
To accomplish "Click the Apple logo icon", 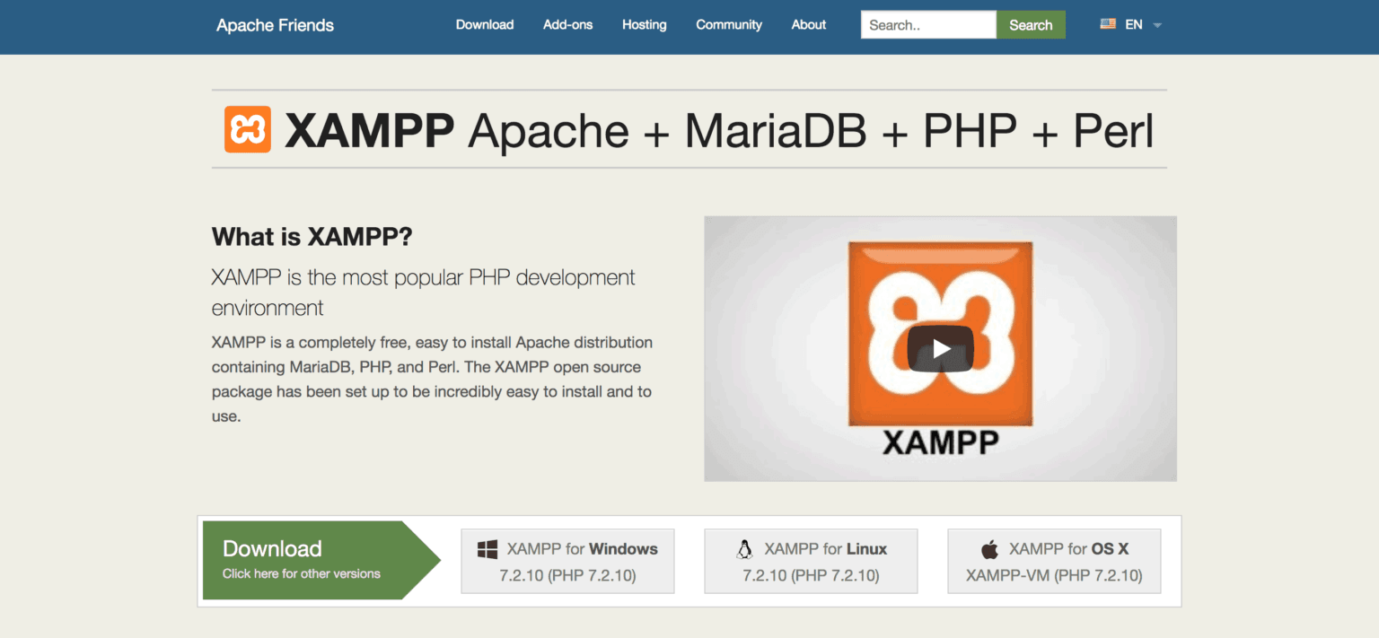I will tap(989, 549).
